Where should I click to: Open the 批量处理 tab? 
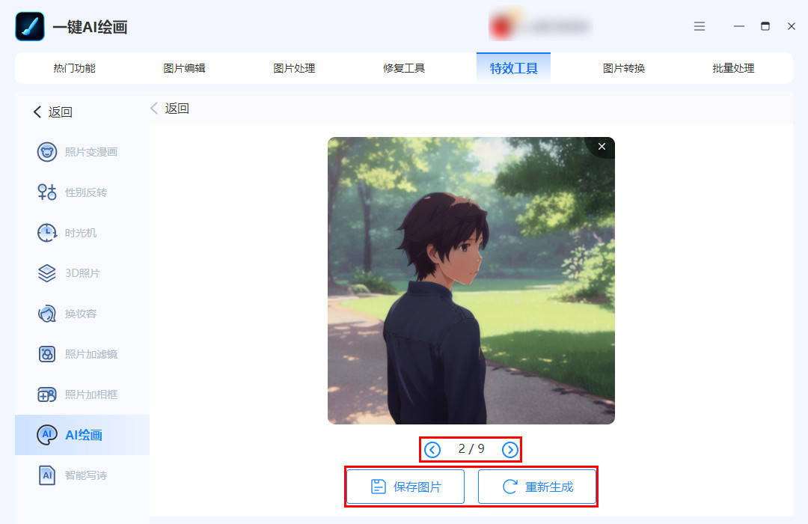[733, 68]
